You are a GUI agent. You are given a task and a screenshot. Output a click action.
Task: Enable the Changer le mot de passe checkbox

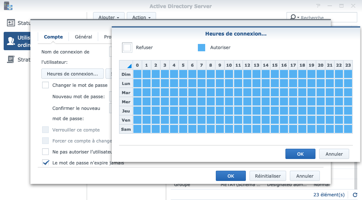45,85
